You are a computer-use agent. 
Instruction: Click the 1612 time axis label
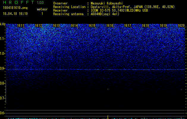(x=39, y=26)
